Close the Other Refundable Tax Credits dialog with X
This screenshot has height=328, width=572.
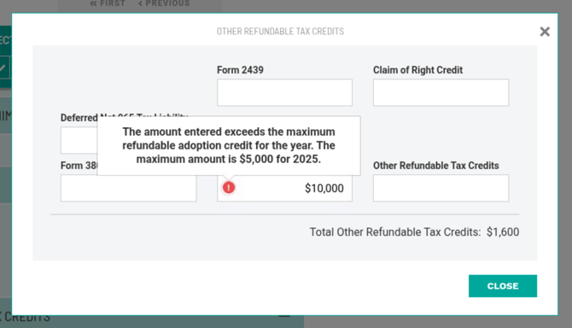coord(545,32)
